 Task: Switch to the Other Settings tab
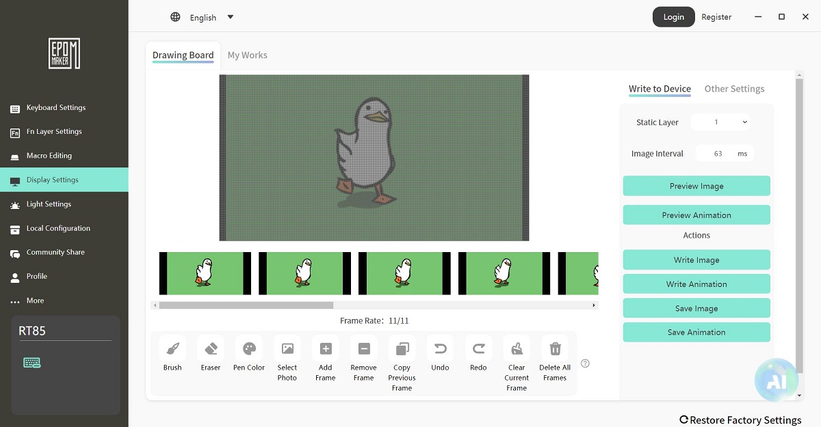point(734,89)
